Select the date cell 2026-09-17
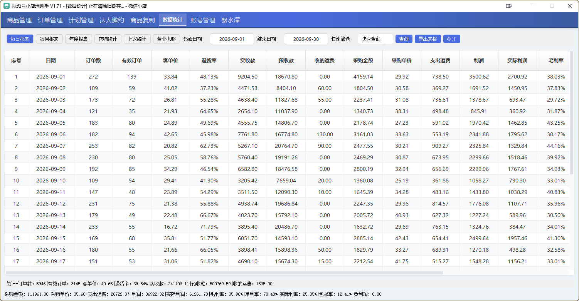This screenshot has width=579, height=301. (51, 261)
